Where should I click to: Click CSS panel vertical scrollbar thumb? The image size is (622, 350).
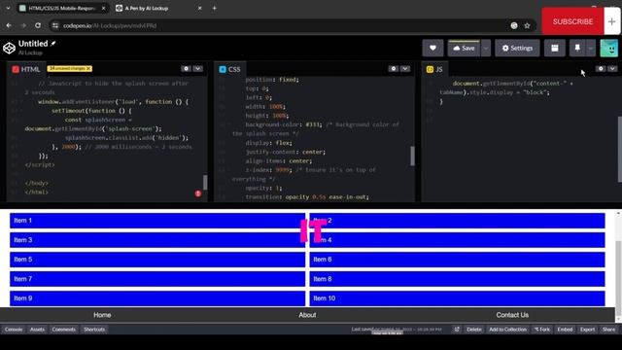pos(412,156)
